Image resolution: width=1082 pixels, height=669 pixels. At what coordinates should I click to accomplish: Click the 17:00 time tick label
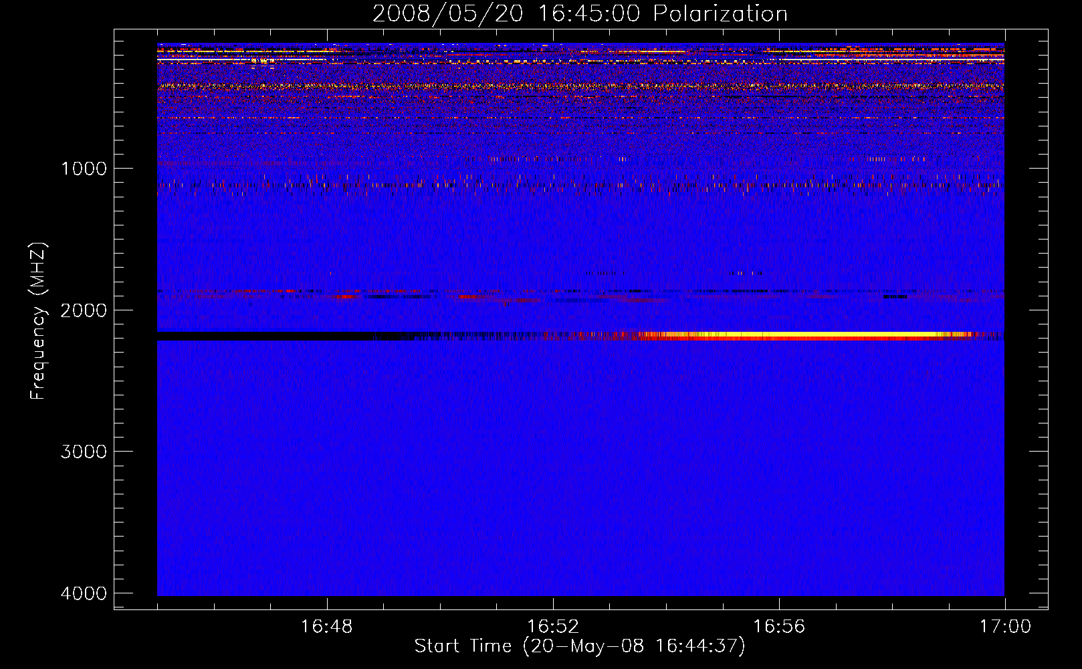(x=1005, y=627)
